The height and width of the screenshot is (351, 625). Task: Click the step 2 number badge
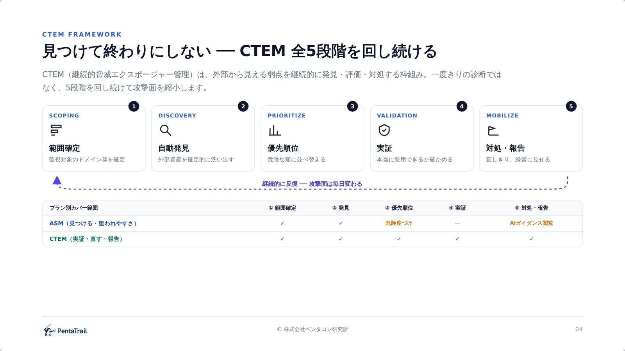click(243, 106)
